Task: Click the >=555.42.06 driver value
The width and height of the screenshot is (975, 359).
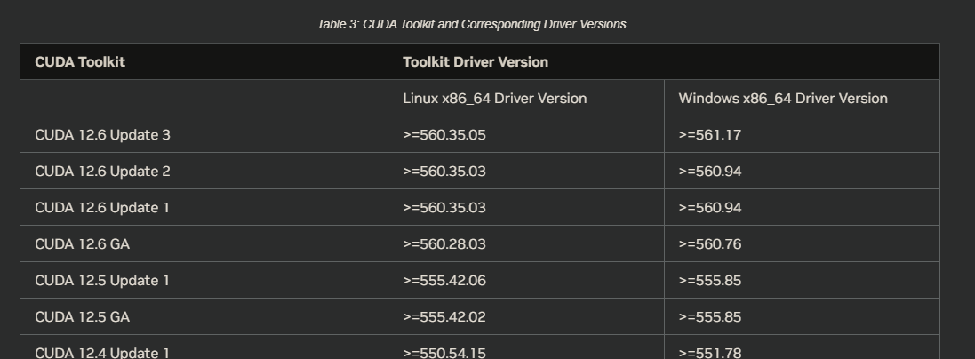Action: click(x=444, y=281)
